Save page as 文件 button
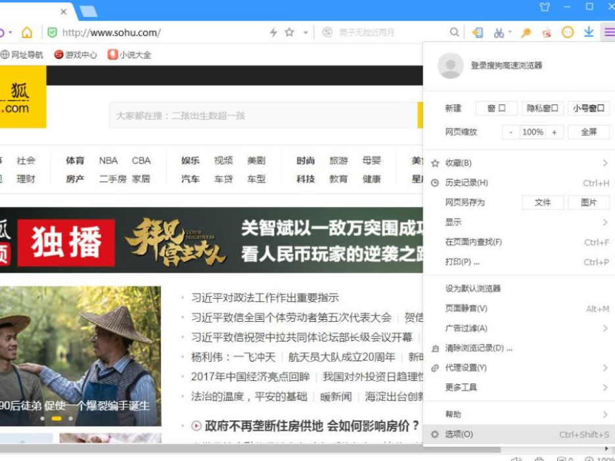615x461 pixels. coord(543,202)
